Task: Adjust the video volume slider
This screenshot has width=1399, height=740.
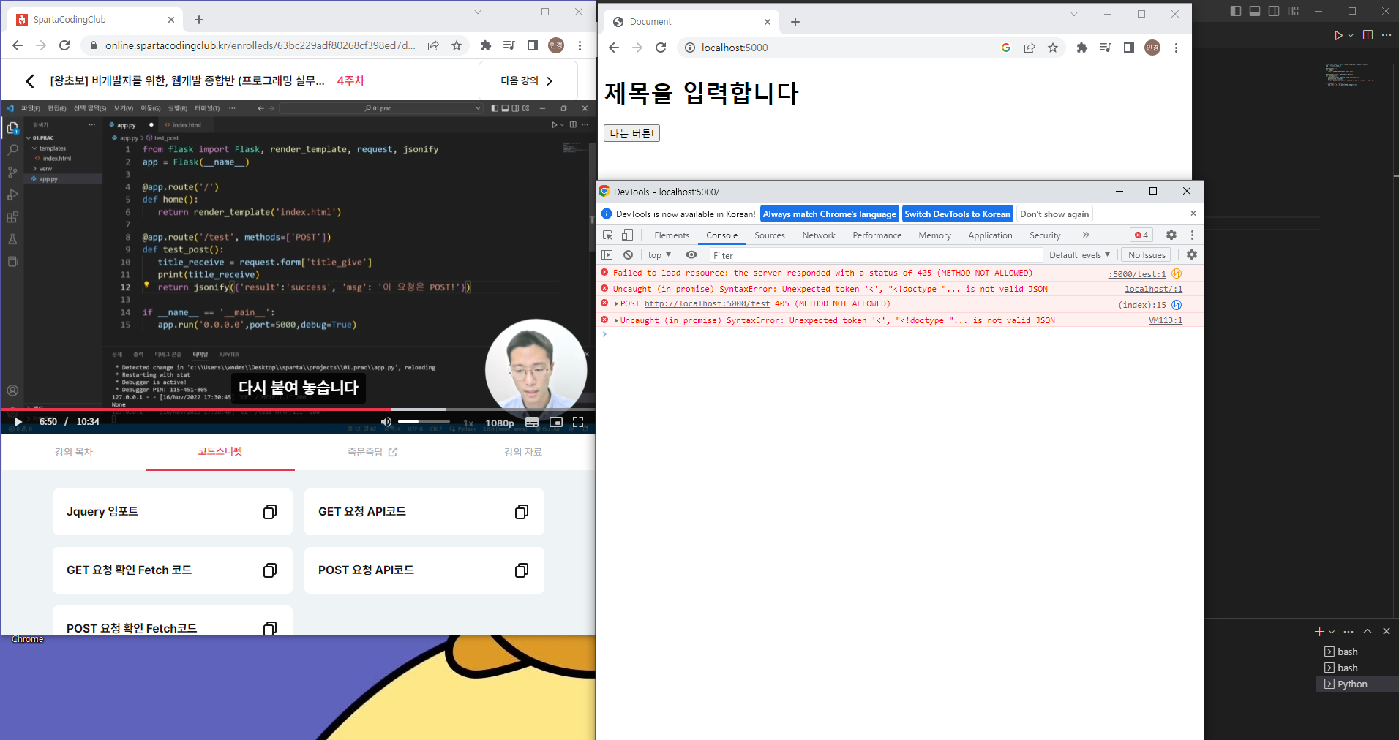Action: click(423, 422)
